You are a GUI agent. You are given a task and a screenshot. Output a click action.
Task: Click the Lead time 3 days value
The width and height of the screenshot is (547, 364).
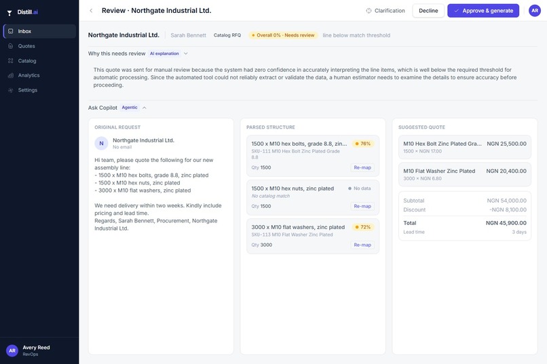click(x=519, y=232)
